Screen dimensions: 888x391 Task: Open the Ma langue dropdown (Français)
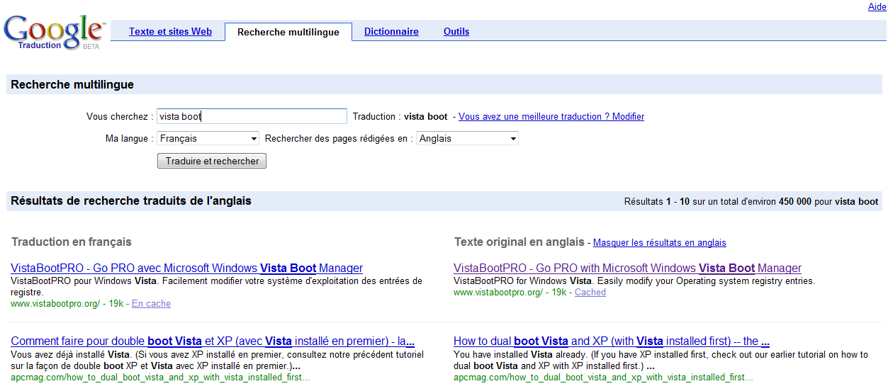(208, 139)
